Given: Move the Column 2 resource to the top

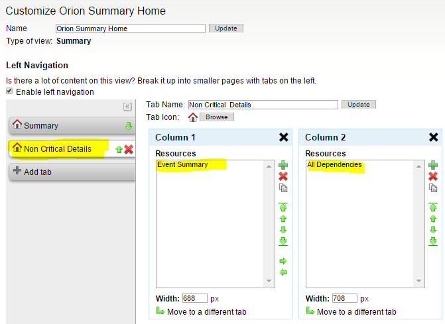Looking at the screenshot, I should tap(433, 207).
